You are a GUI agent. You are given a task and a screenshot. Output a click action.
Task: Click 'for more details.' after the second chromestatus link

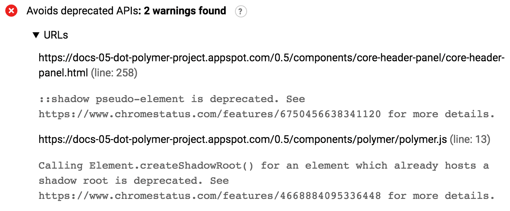[441, 196]
